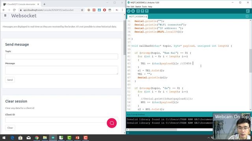Click the Clear button
Viewport: 252px width, 141px height.
click(x=10, y=128)
